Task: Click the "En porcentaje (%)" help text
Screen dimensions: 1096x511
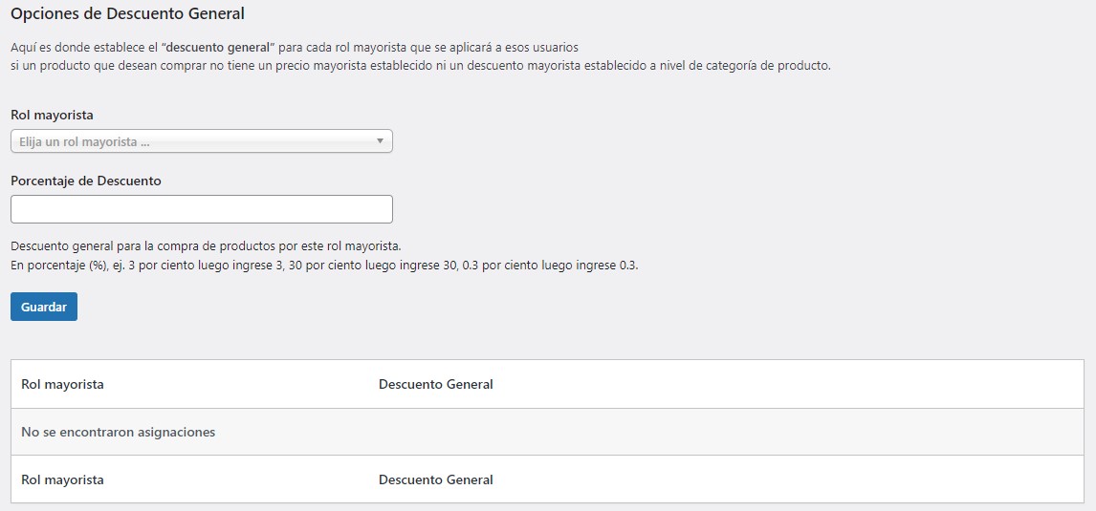Action: pos(57,266)
